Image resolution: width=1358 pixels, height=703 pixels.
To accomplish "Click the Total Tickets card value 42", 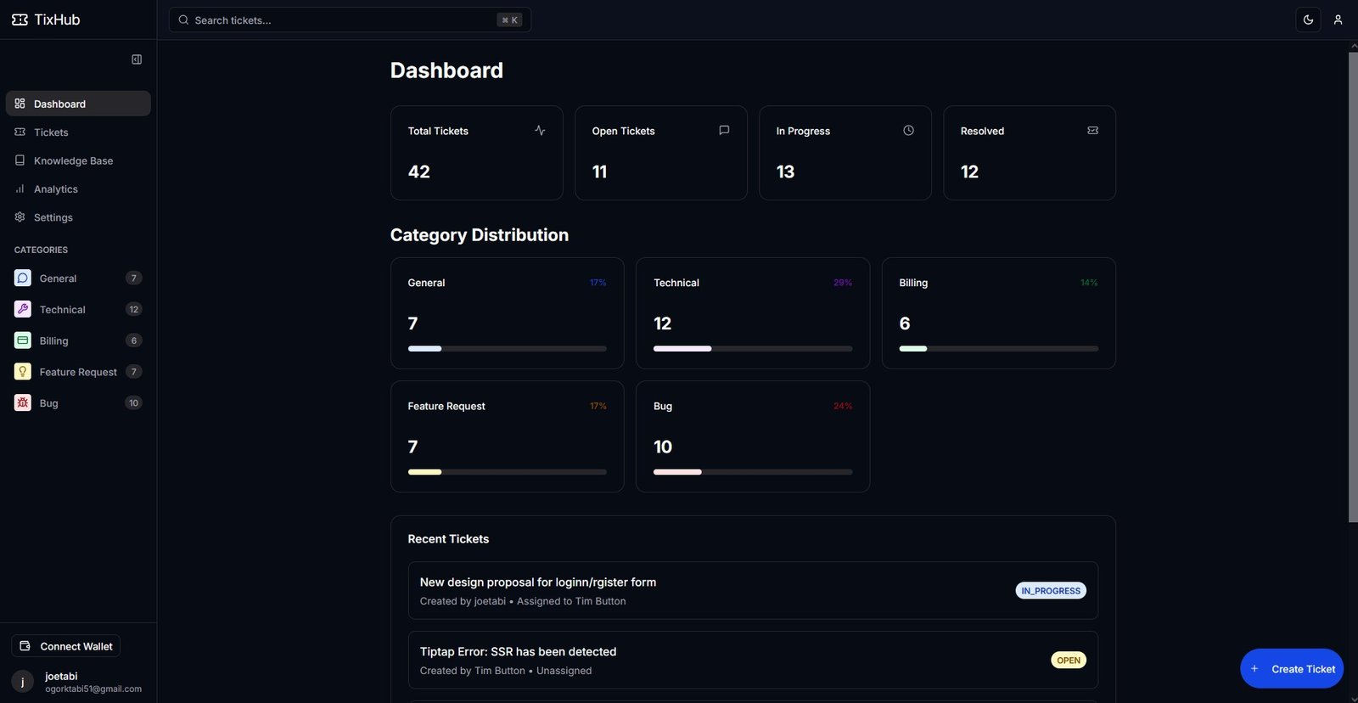I will tap(419, 172).
